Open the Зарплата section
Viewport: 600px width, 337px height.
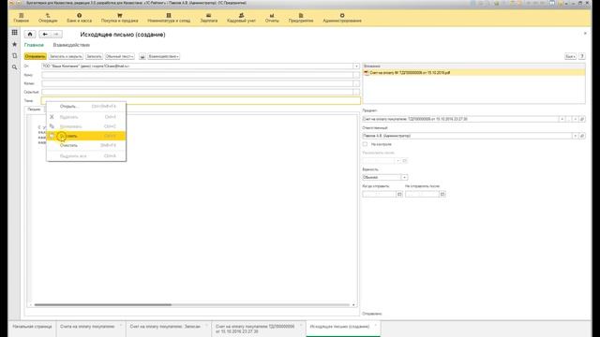tap(208, 18)
